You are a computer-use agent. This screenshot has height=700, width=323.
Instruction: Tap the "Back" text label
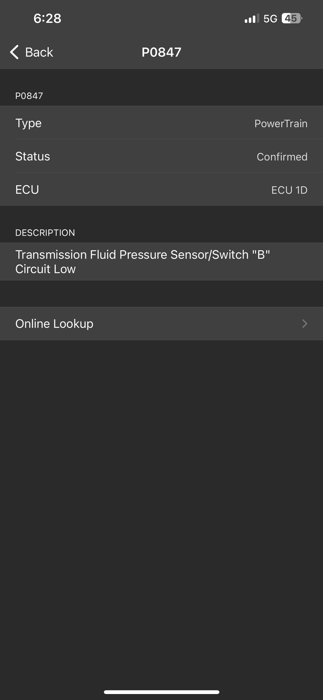point(39,52)
